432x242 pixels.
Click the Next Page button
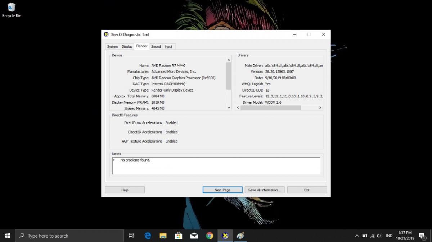tap(222, 190)
